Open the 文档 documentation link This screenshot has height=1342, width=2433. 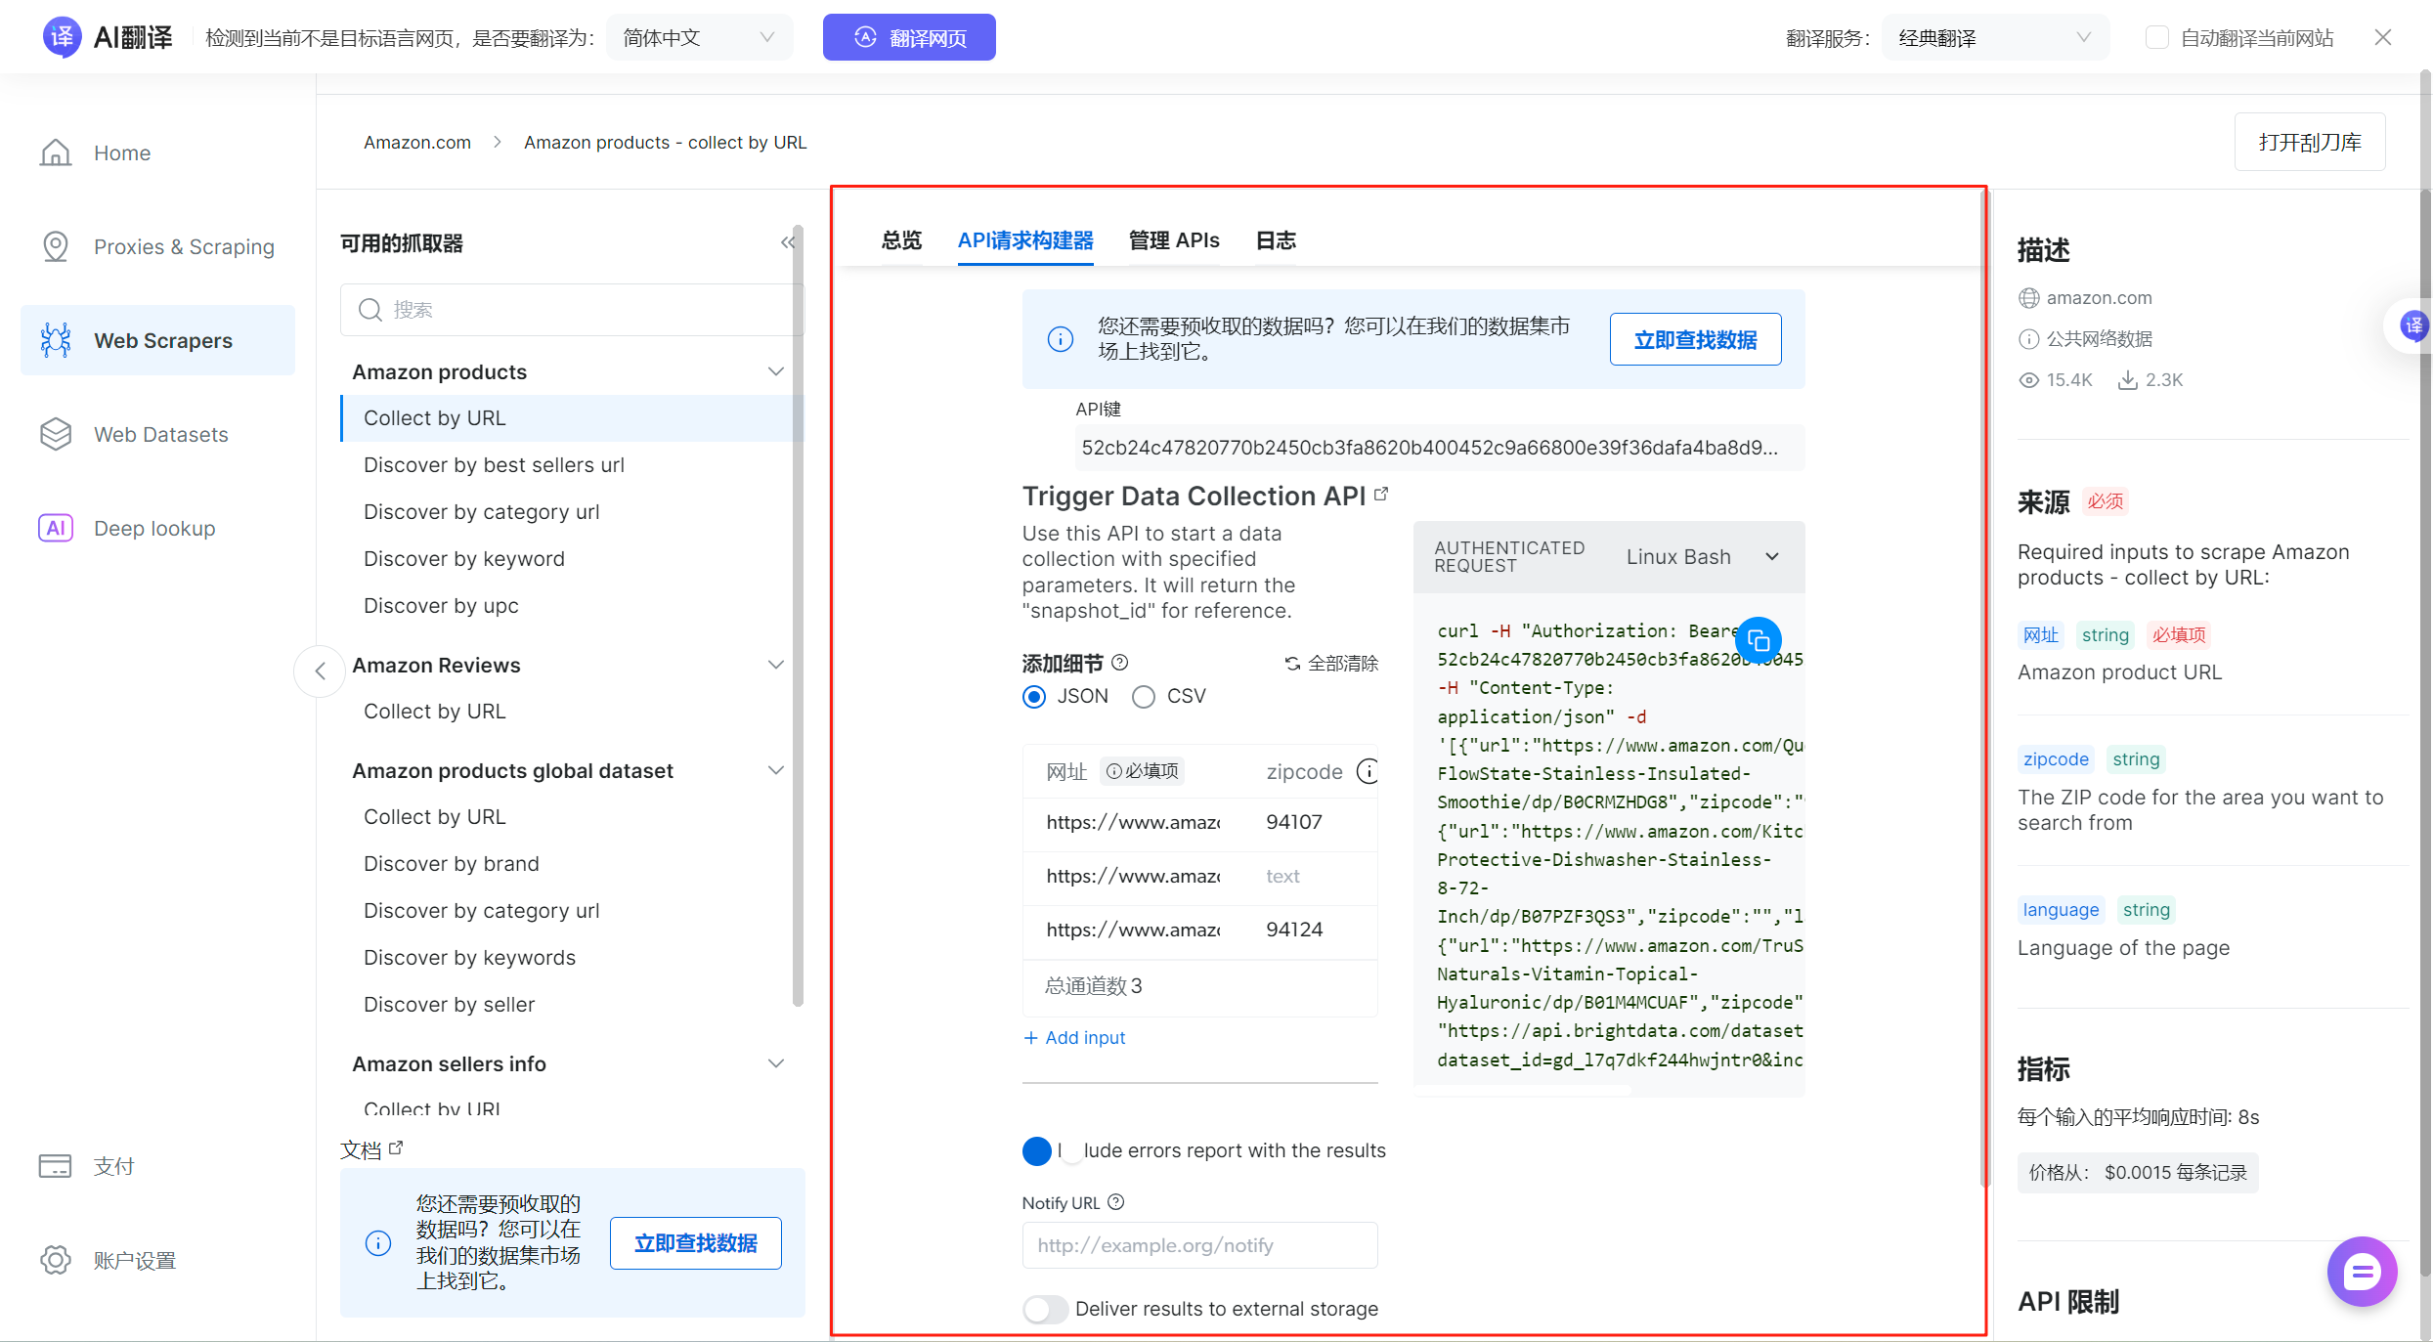(x=371, y=1149)
